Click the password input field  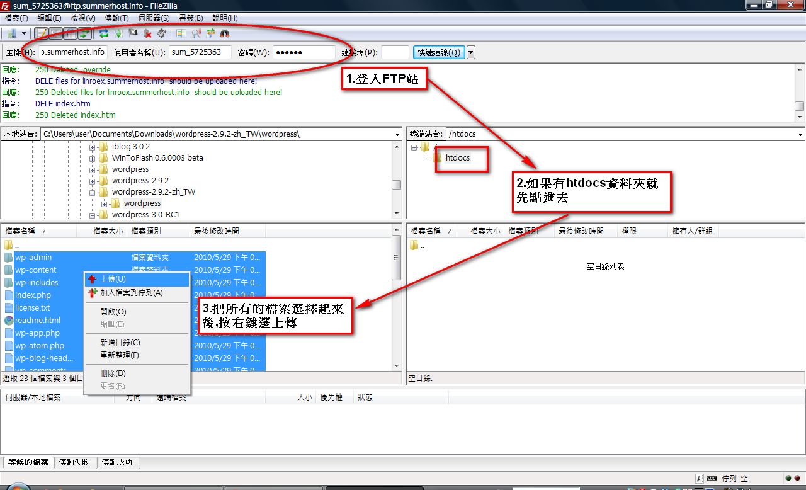[x=304, y=52]
